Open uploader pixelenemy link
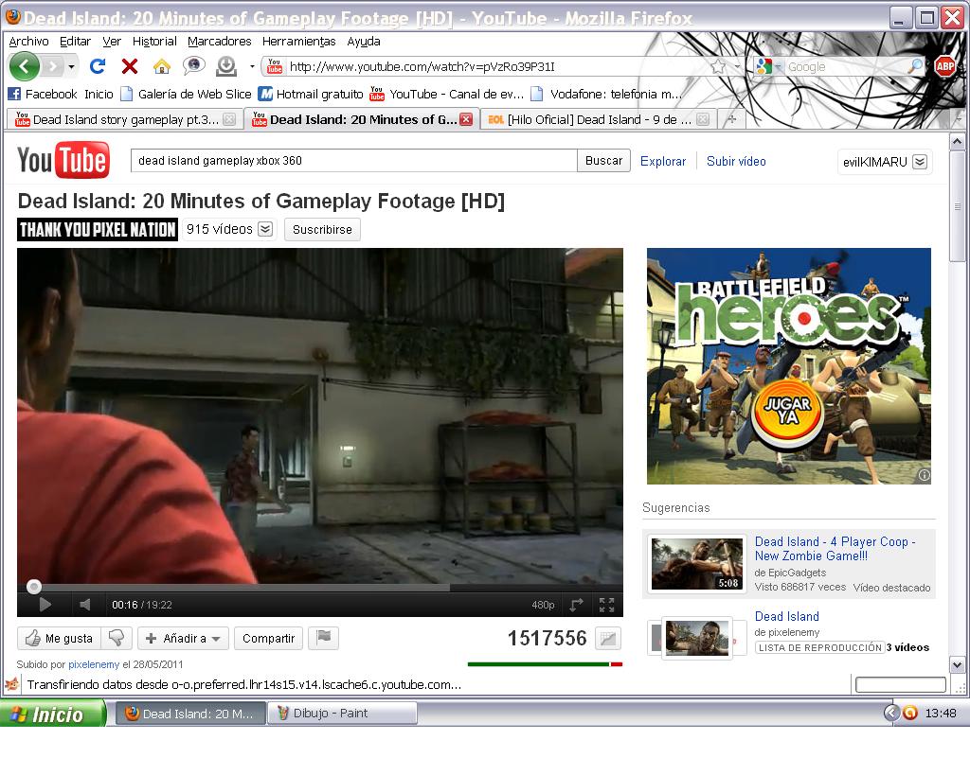 pyautogui.click(x=94, y=664)
